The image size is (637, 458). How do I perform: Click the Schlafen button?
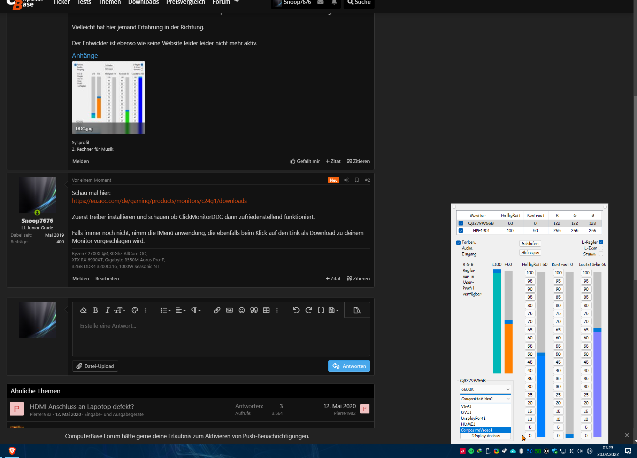click(x=530, y=244)
